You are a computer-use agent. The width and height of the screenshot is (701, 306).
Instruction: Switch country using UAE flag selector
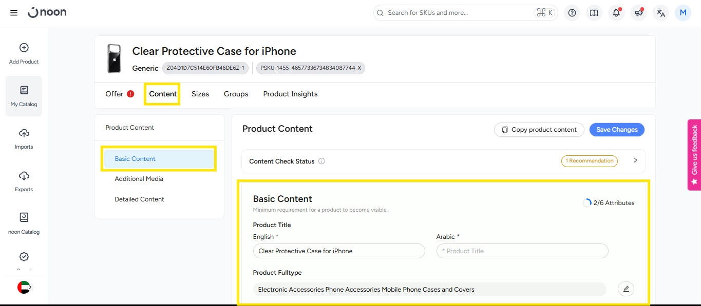click(24, 288)
